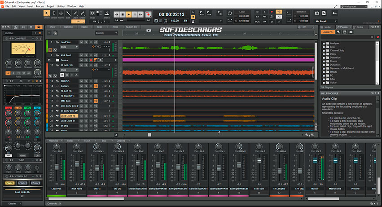
Task: Select the Smart tool
Action: [47, 13]
